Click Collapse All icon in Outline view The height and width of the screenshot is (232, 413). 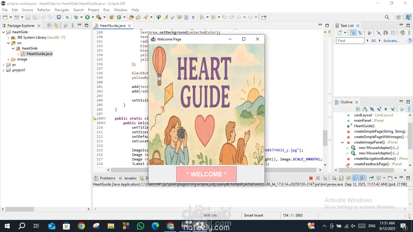(x=358, y=109)
